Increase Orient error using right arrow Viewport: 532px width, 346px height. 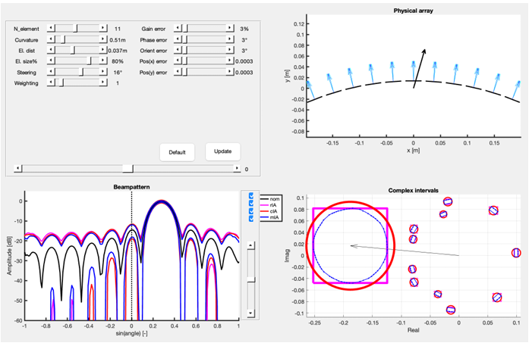point(231,50)
